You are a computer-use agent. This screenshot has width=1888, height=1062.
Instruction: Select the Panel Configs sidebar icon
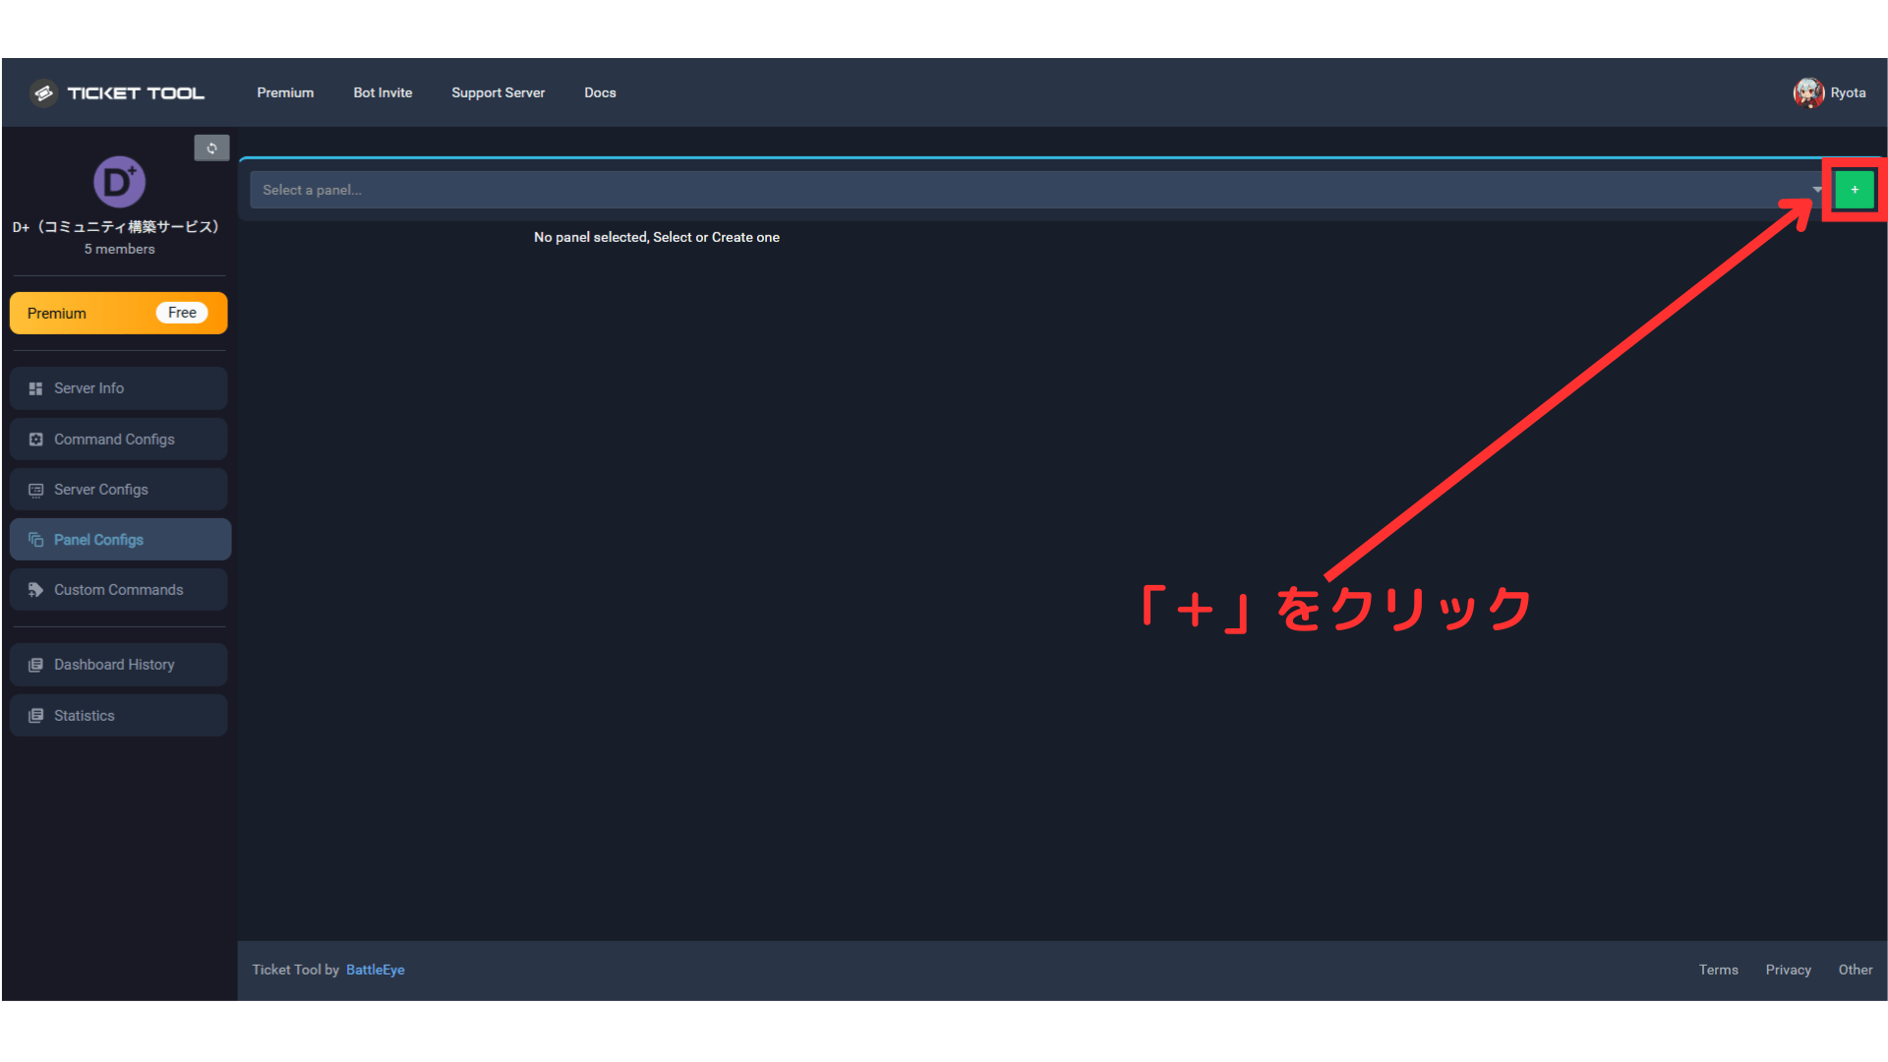pyautogui.click(x=36, y=539)
